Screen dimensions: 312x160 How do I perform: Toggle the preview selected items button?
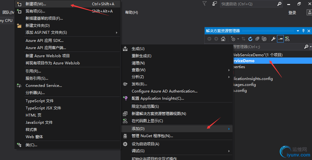(280, 39)
